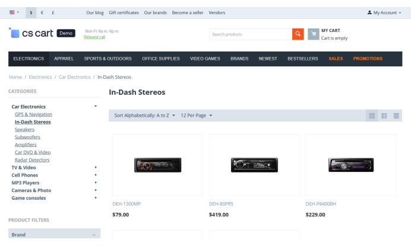Open Our blog link

[95, 12]
